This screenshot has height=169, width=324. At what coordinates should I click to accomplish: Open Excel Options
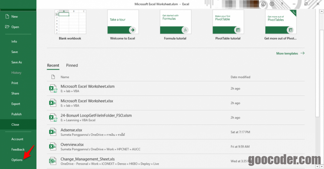click(x=18, y=160)
